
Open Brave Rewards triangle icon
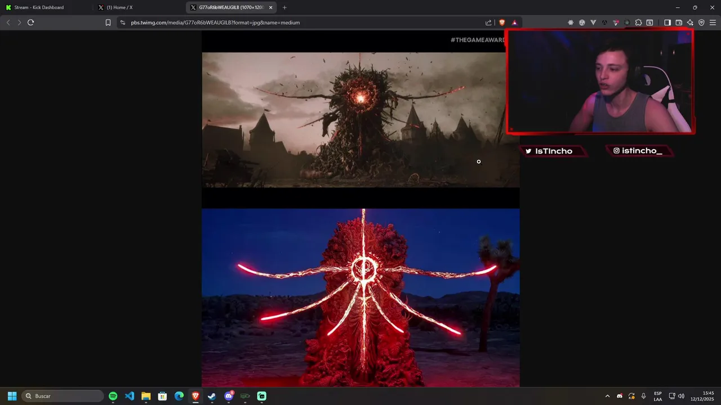(x=514, y=22)
